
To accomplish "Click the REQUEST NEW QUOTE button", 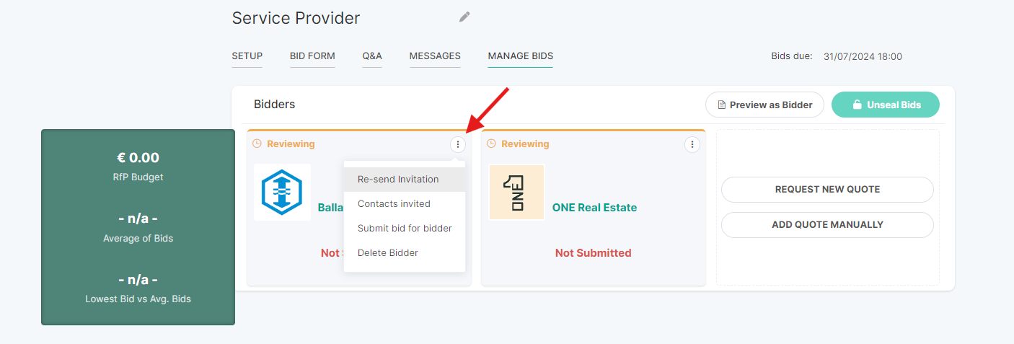I will coord(827,190).
